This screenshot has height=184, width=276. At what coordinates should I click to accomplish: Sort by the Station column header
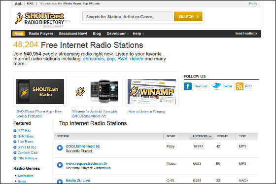pyautogui.click(x=63, y=136)
